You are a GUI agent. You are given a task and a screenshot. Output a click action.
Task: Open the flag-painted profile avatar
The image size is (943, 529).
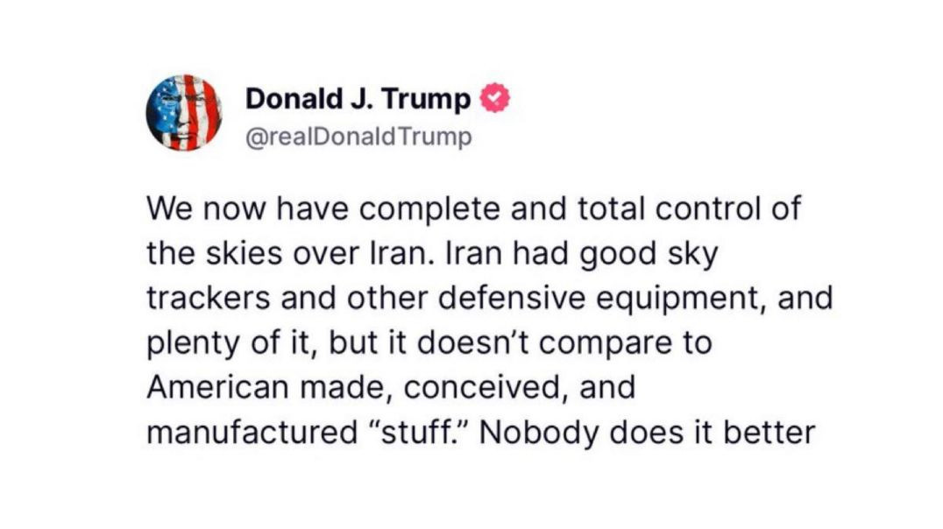click(x=183, y=112)
